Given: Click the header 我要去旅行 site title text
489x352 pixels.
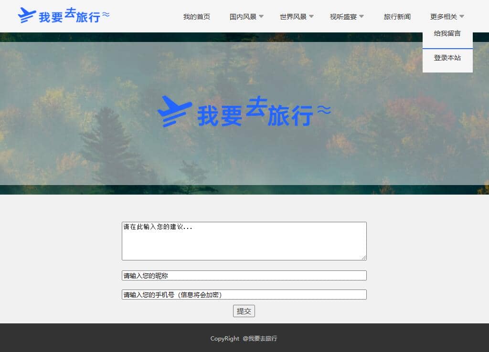Looking at the screenshot, I should click(69, 16).
